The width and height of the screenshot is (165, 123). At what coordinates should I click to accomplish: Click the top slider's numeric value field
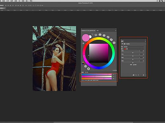click(114, 74)
